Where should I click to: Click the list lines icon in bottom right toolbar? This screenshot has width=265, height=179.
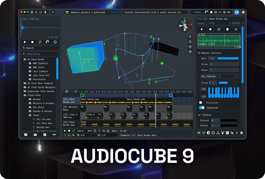pos(242,133)
